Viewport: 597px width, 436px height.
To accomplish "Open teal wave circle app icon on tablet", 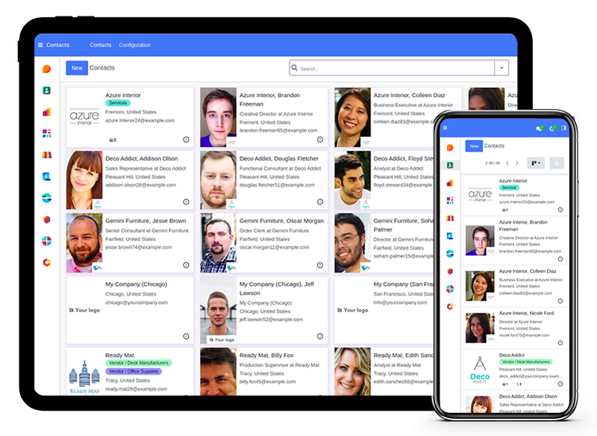I will (46, 198).
